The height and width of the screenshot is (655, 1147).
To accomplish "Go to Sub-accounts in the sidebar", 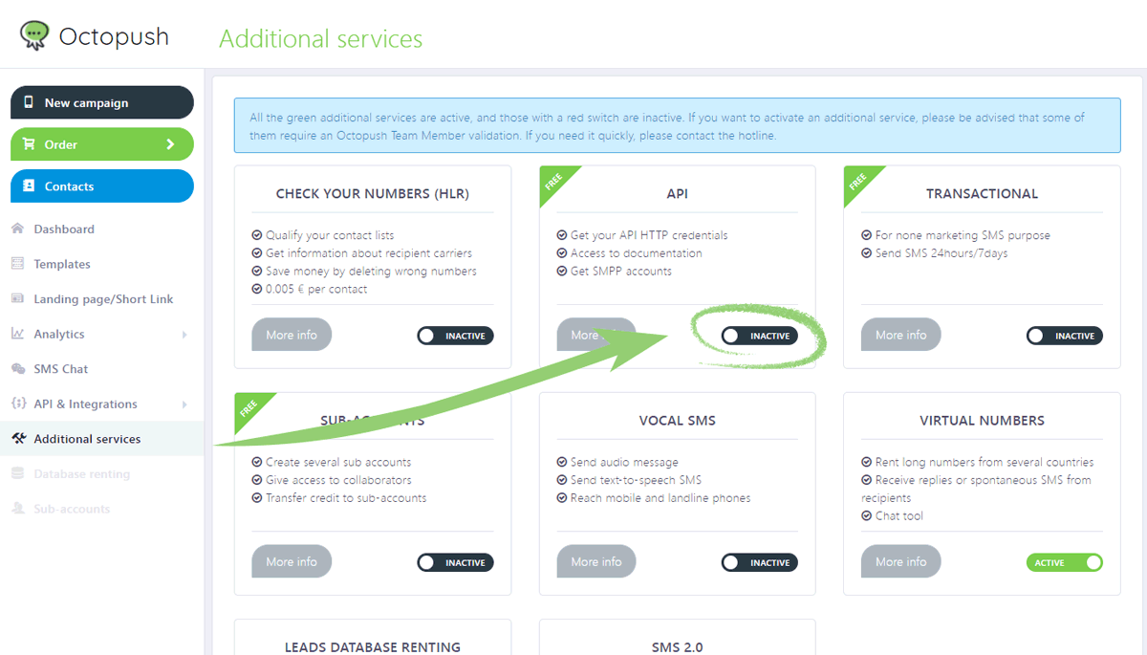I will (x=72, y=509).
